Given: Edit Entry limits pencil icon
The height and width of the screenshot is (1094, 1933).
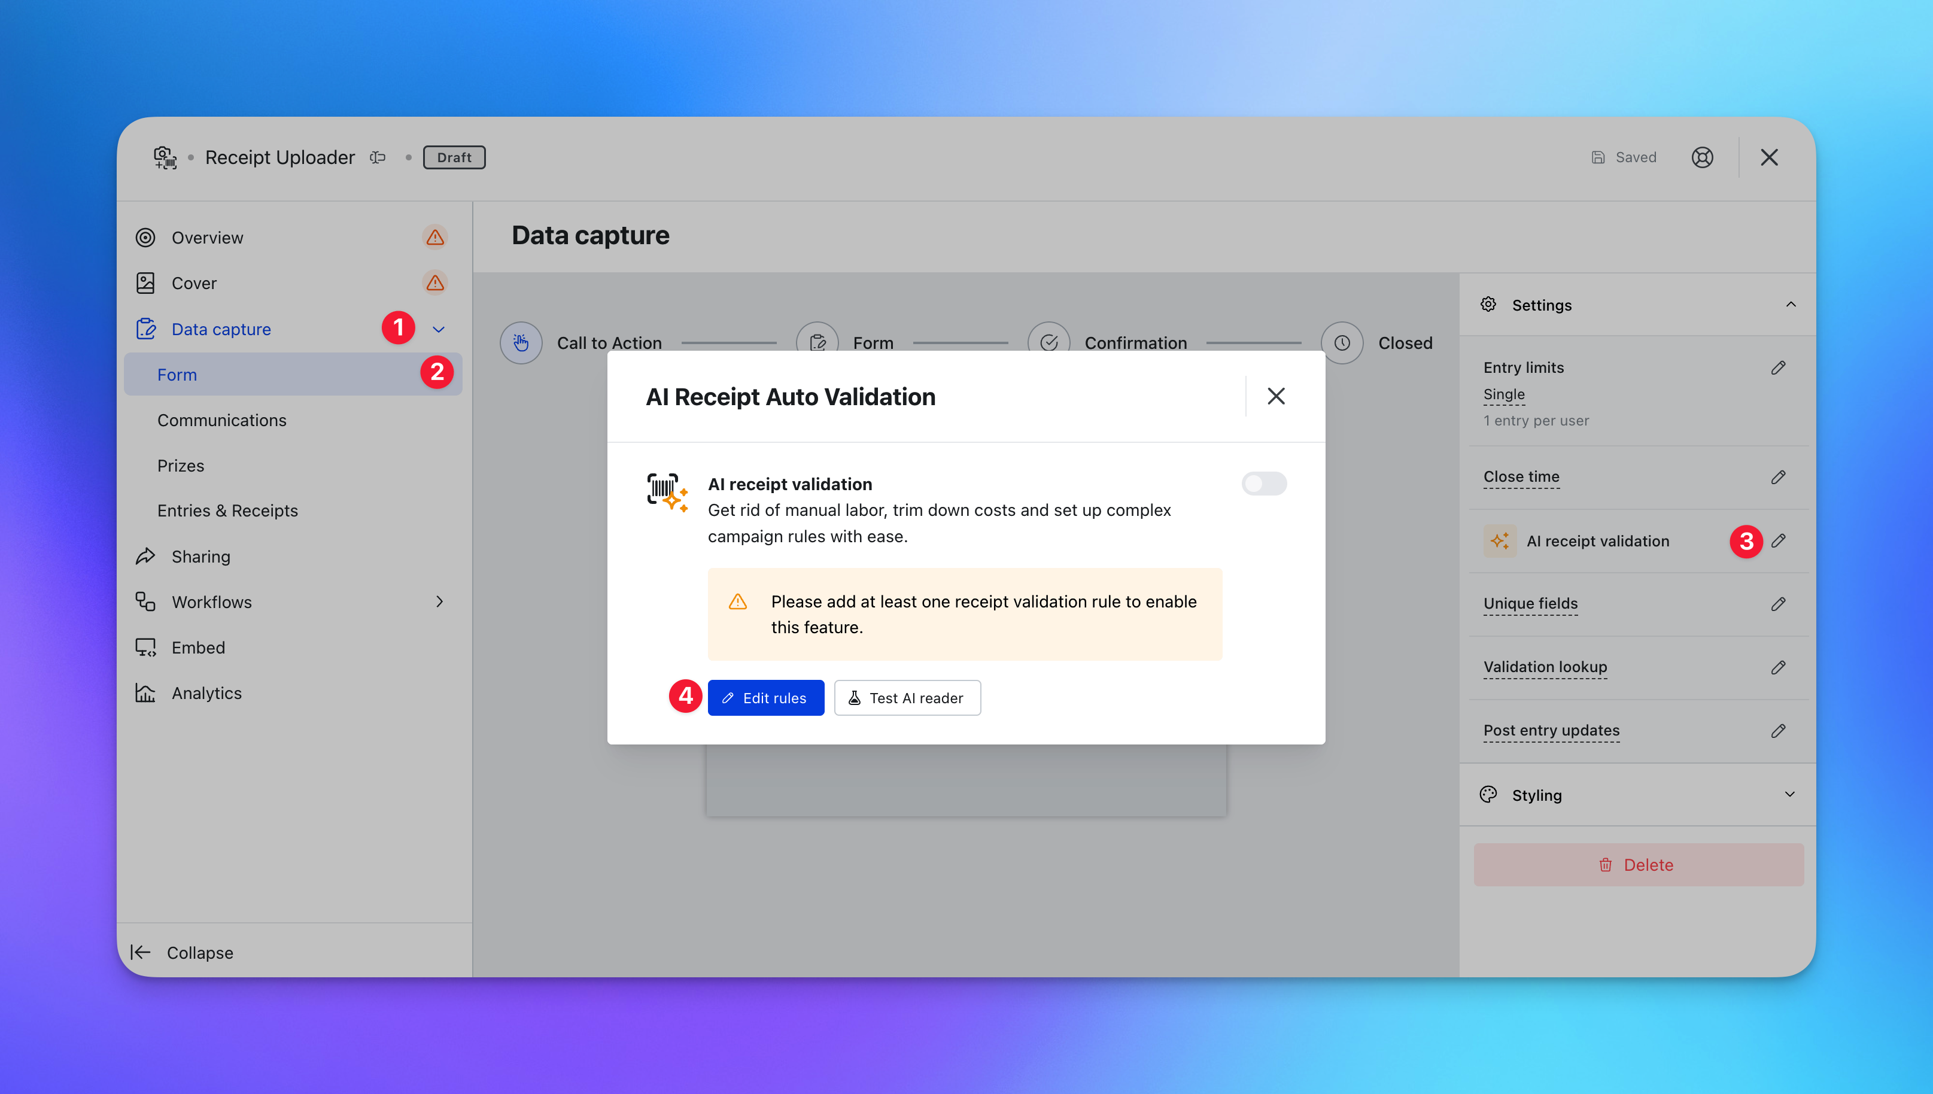Looking at the screenshot, I should click(1777, 367).
